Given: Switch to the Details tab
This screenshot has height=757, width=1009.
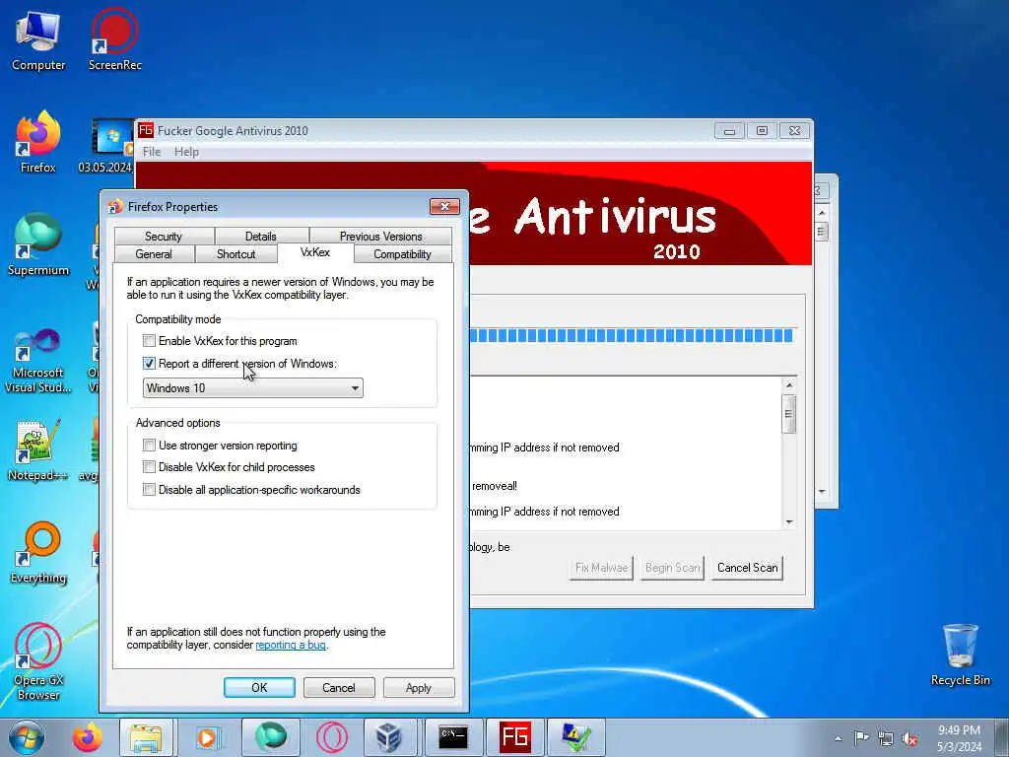Looking at the screenshot, I should [260, 237].
